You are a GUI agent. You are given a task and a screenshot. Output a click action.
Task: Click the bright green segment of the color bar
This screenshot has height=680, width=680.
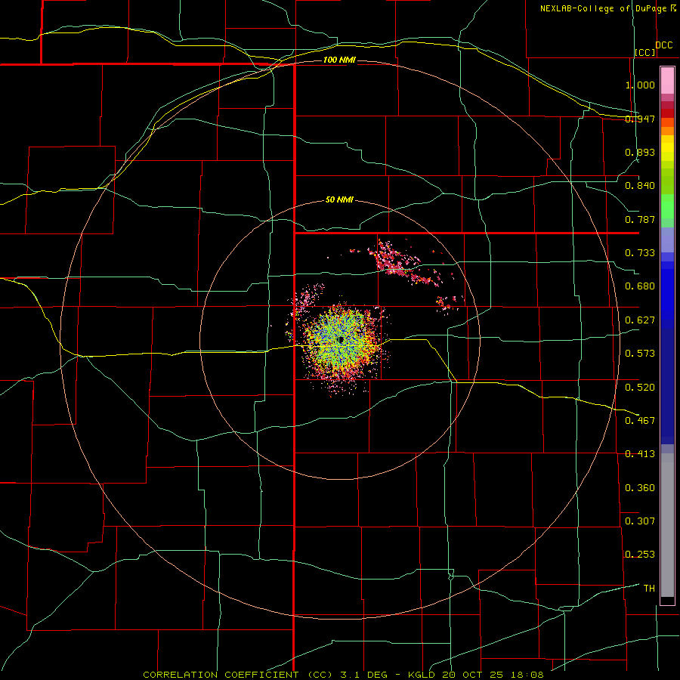(667, 206)
